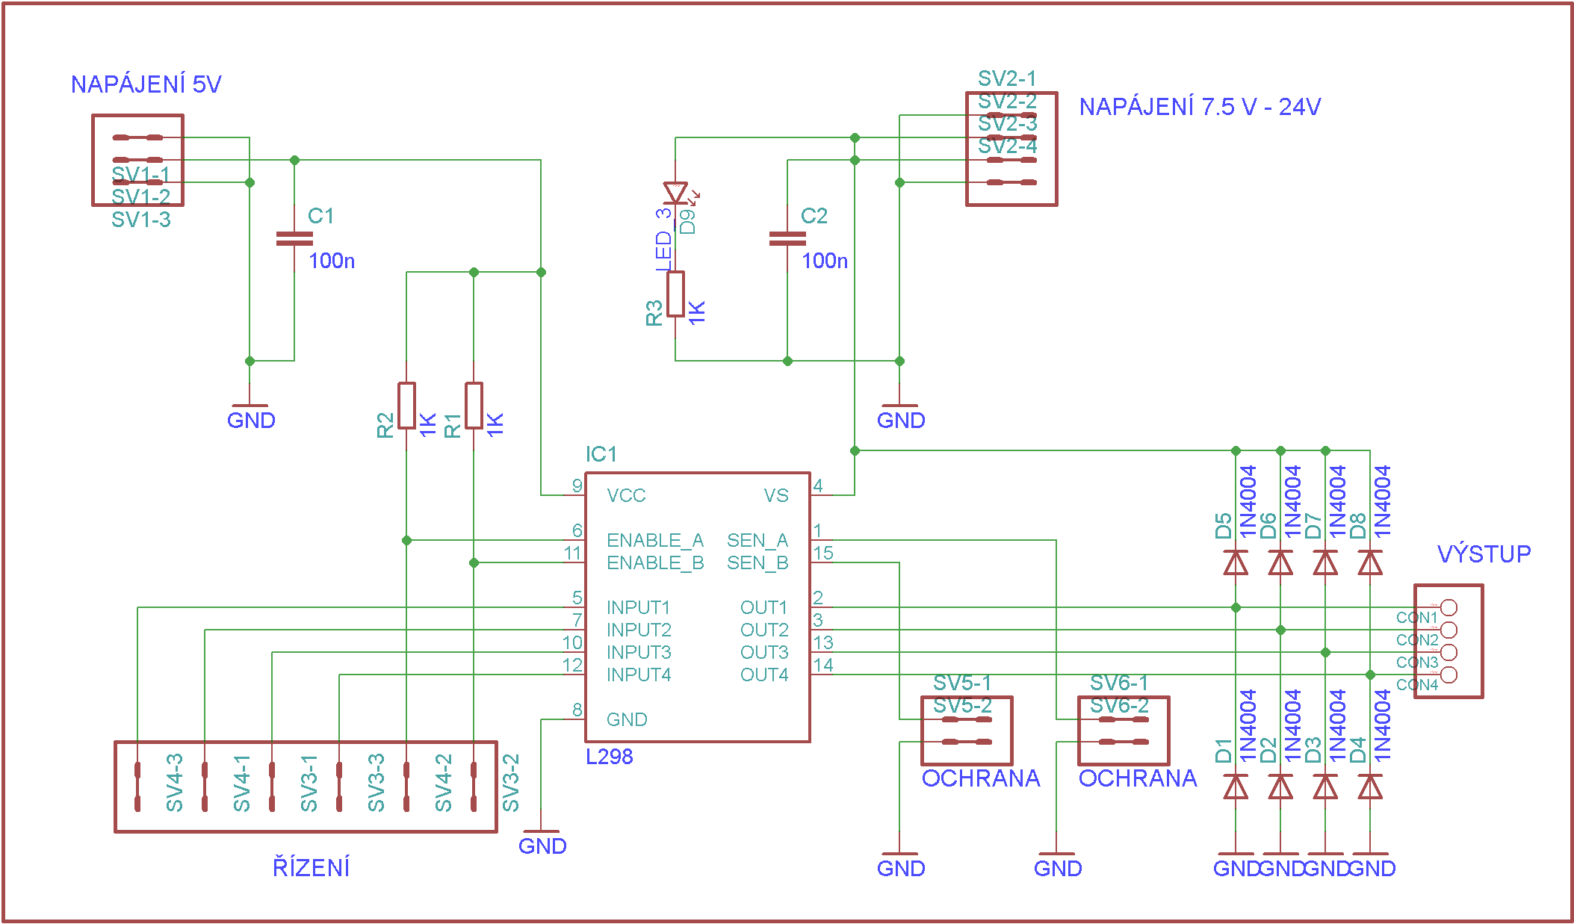The width and height of the screenshot is (1574, 924).
Task: Select diode D5 symbol
Action: pyautogui.click(x=1236, y=562)
